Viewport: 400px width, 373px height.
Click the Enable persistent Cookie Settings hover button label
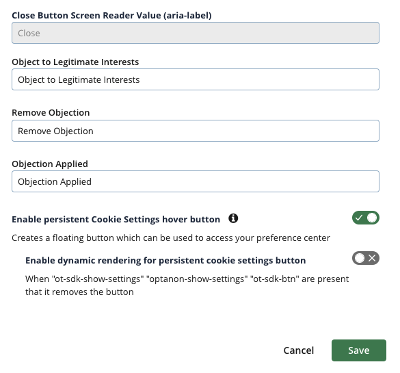[116, 219]
